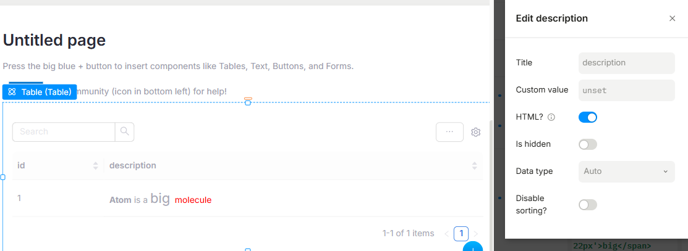Image resolution: width=688 pixels, height=251 pixels.
Task: Click description column sort arrows
Action: (x=474, y=166)
